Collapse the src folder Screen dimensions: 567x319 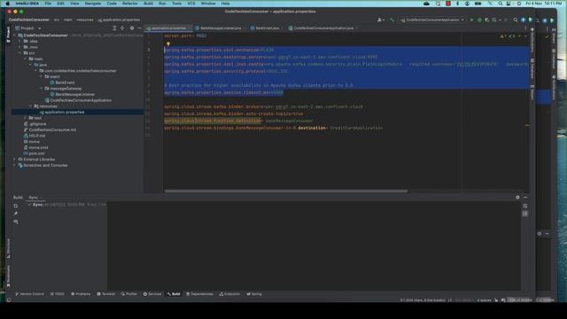[x=19, y=53]
